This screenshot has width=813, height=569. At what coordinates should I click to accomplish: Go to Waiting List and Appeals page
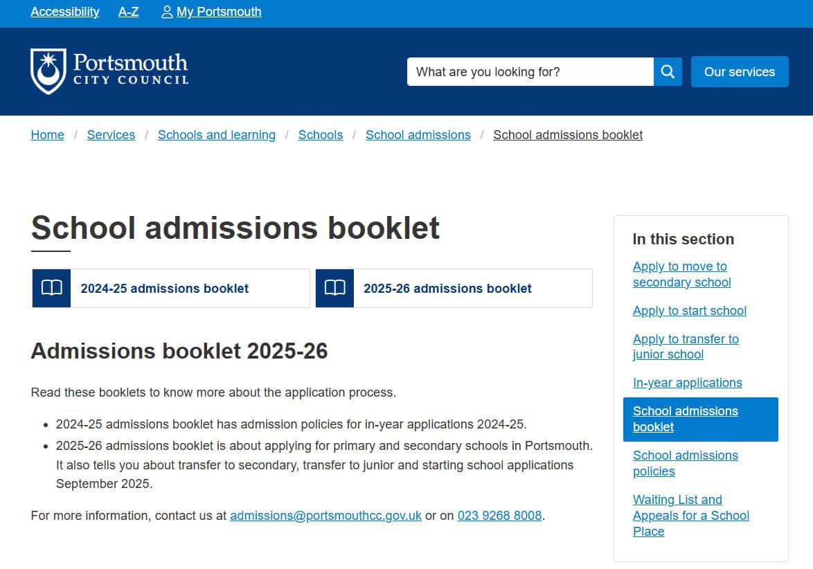[x=690, y=516]
